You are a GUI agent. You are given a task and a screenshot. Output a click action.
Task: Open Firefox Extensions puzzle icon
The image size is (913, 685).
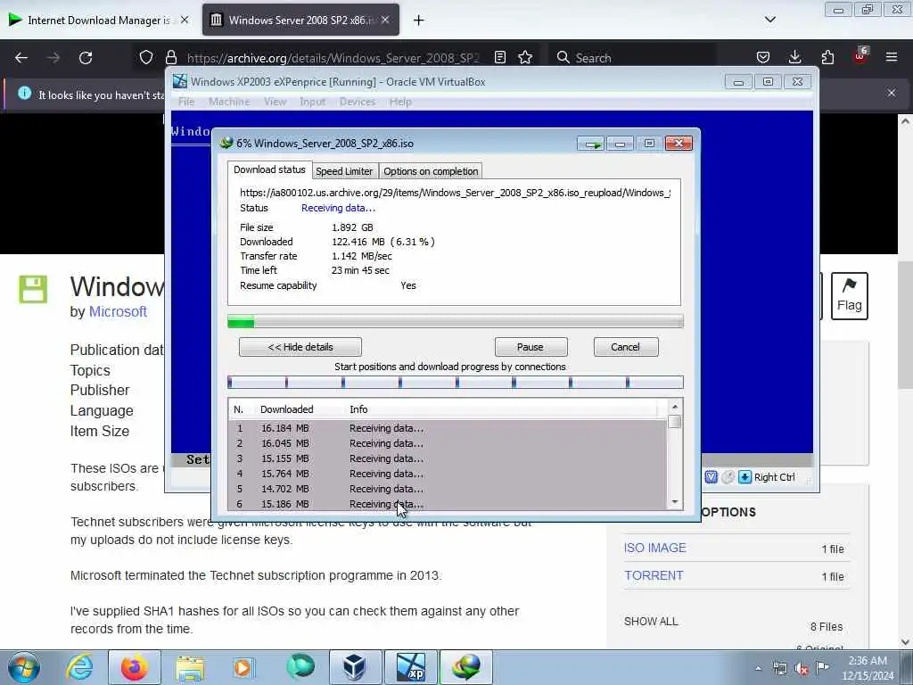point(827,57)
